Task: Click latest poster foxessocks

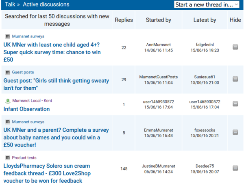Action: (x=205, y=130)
